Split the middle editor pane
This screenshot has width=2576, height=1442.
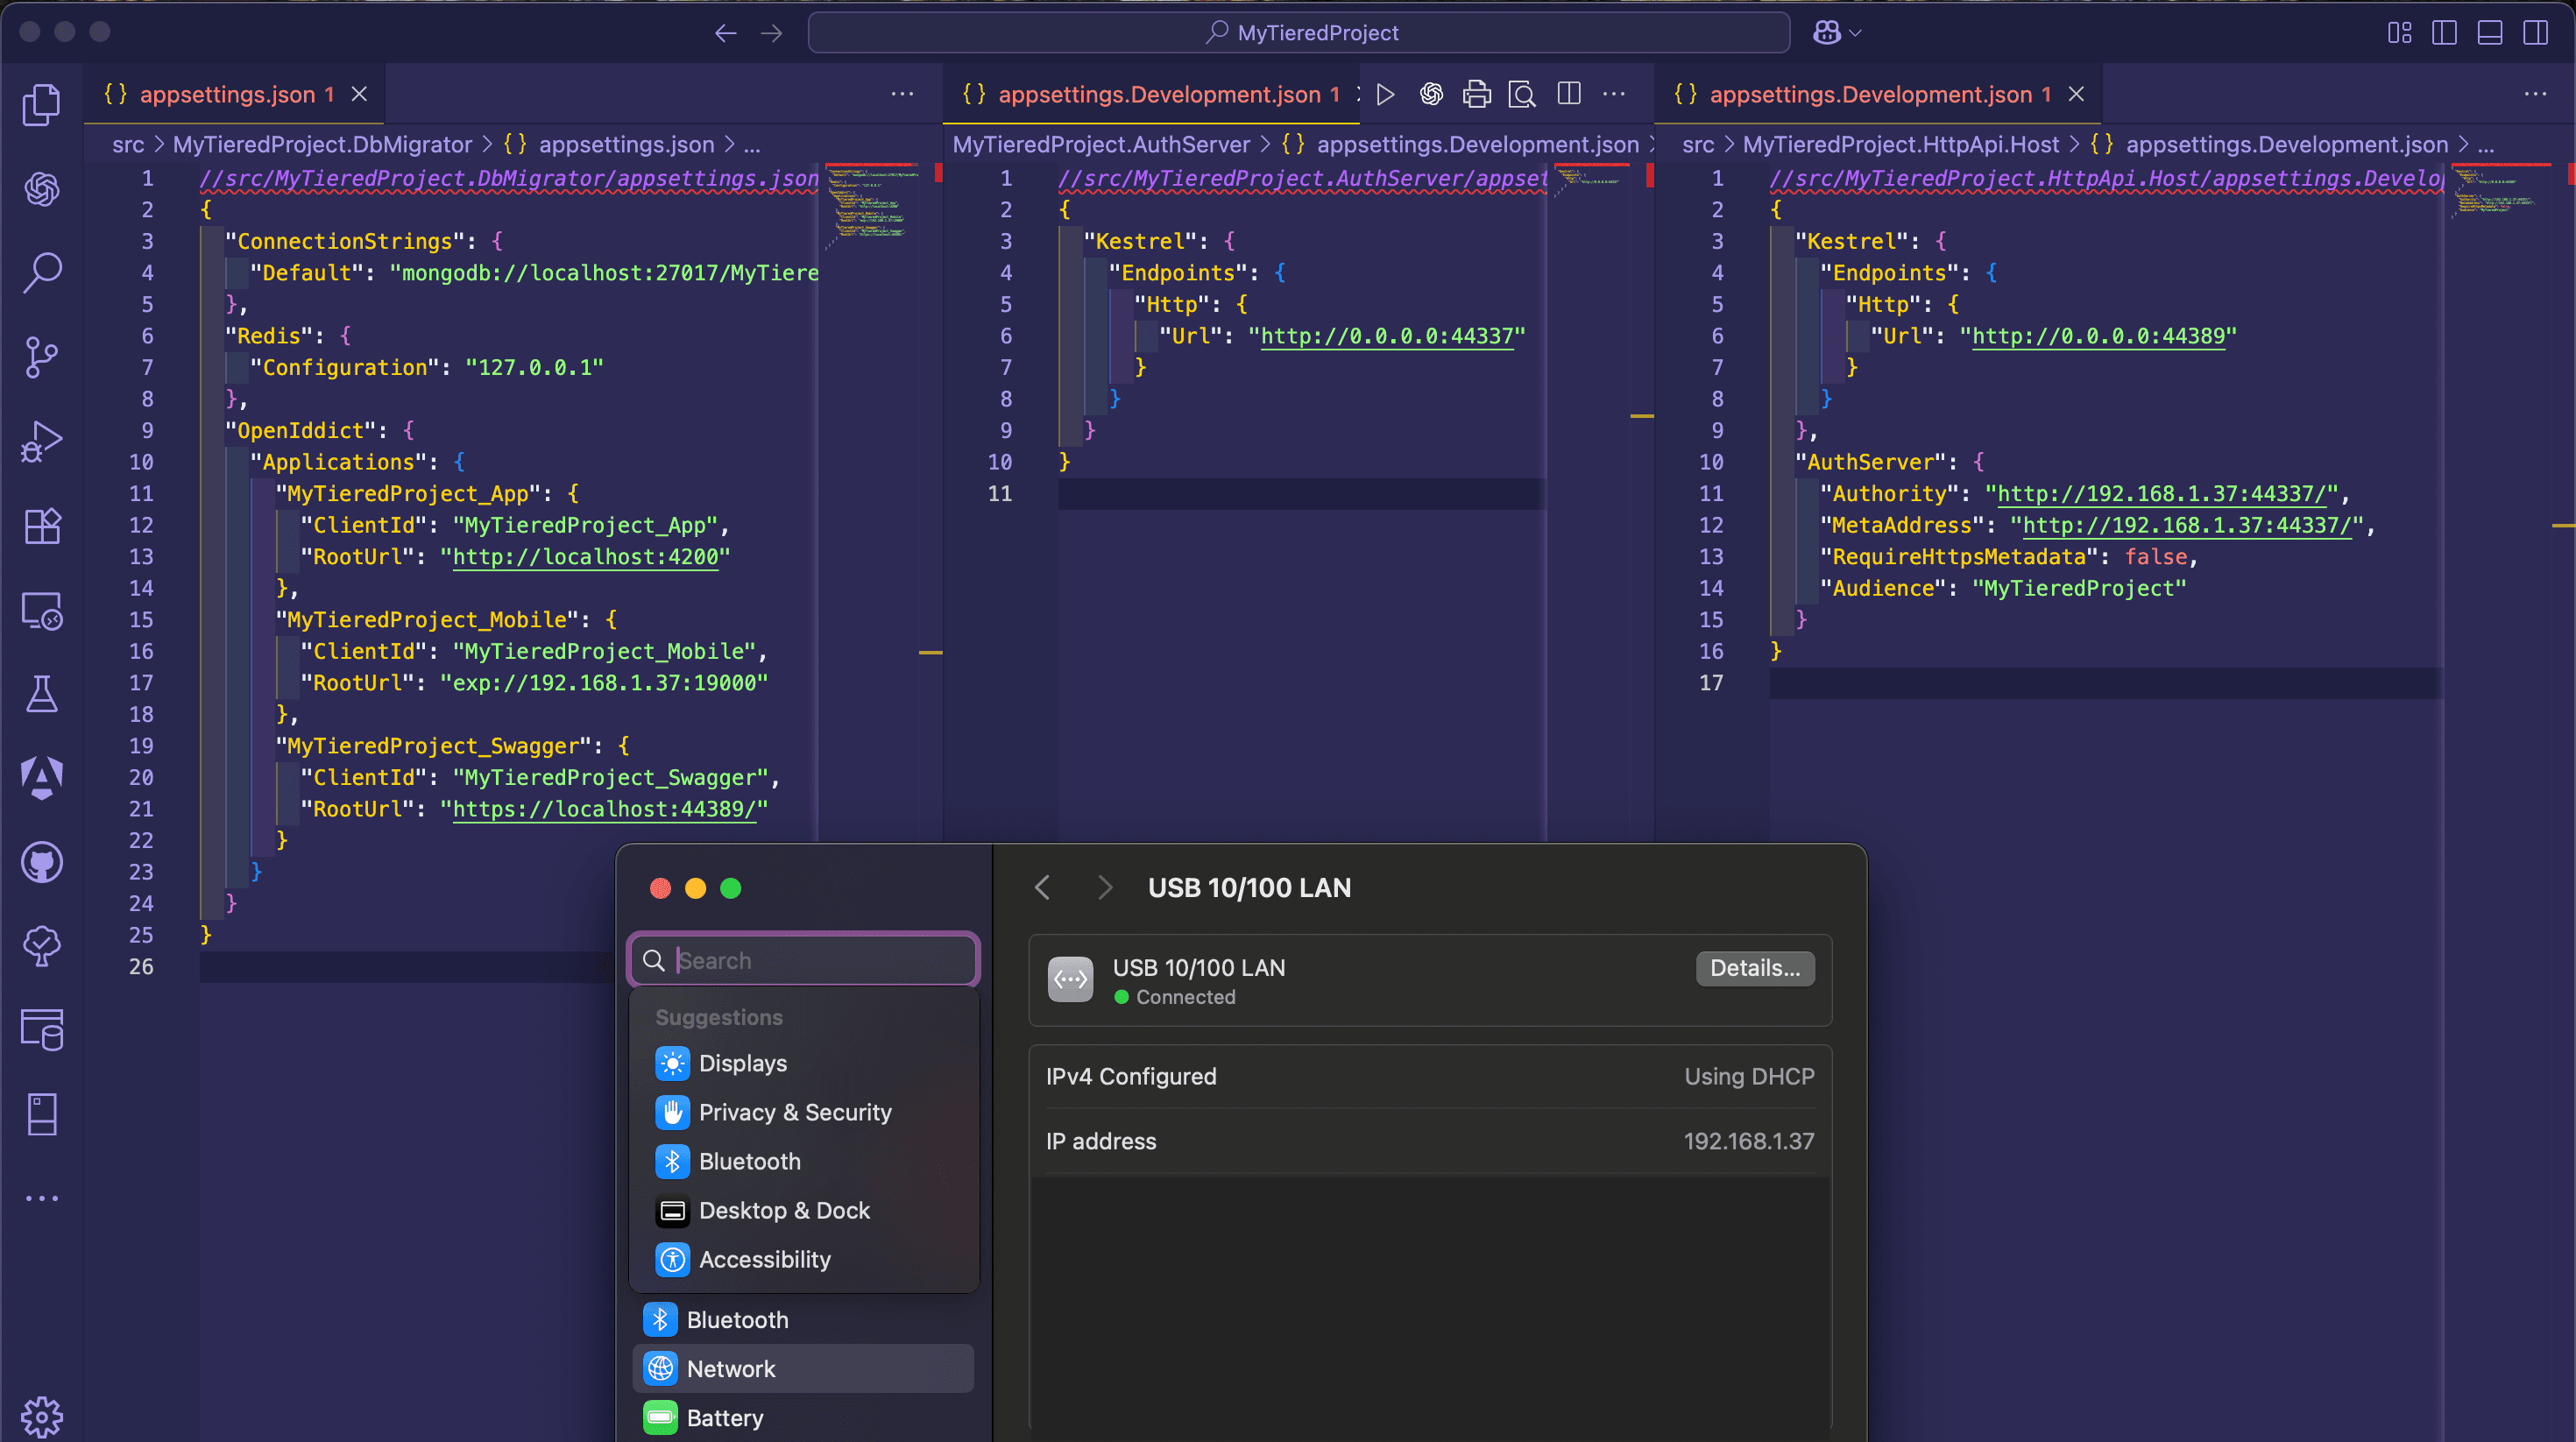(x=1568, y=94)
